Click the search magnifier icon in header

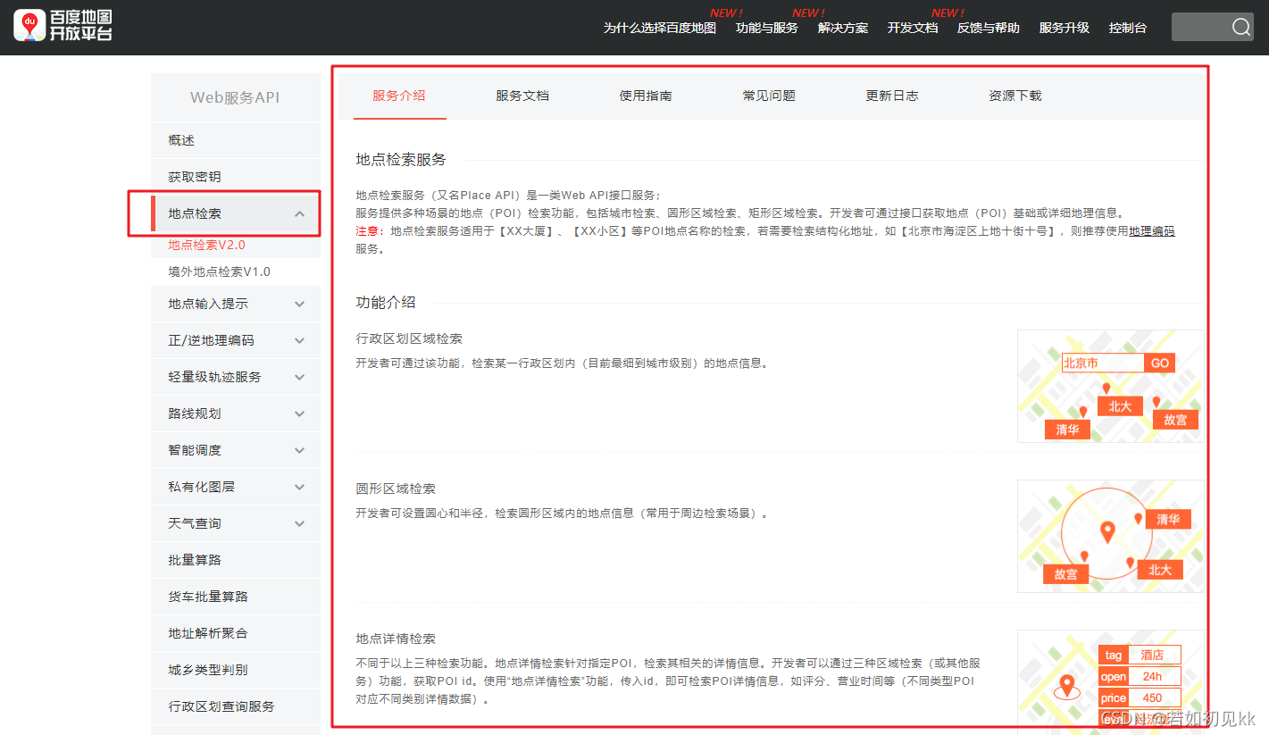1241,27
